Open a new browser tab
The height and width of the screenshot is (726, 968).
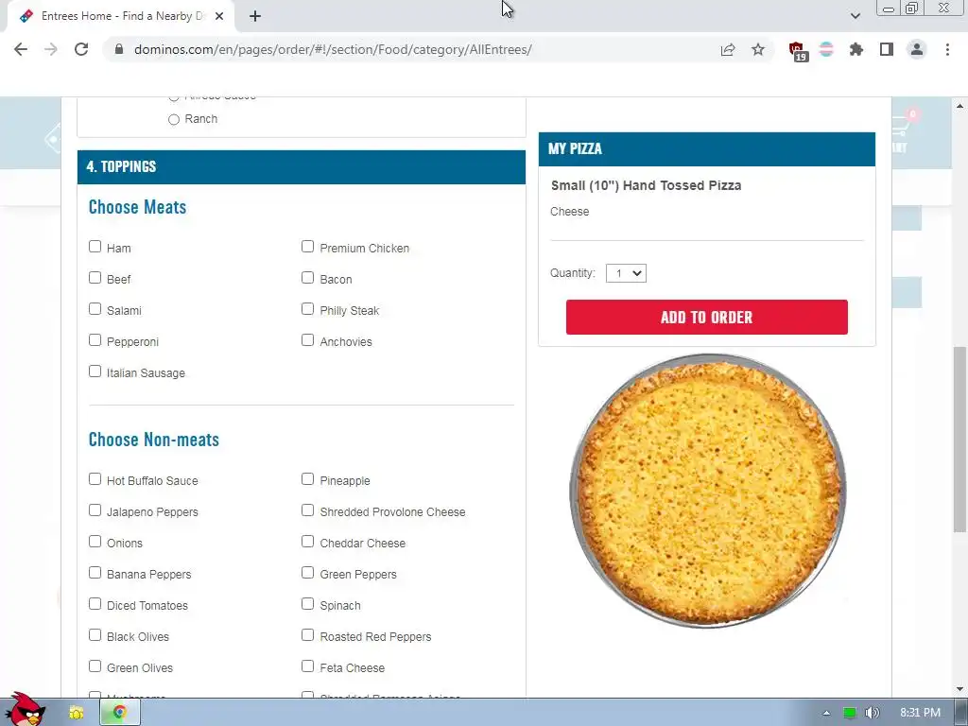(255, 16)
